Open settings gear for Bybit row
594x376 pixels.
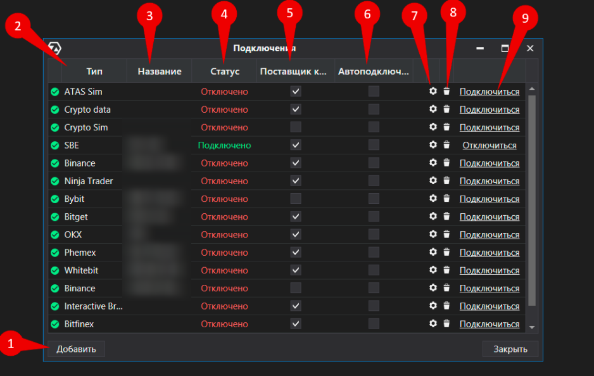433,198
